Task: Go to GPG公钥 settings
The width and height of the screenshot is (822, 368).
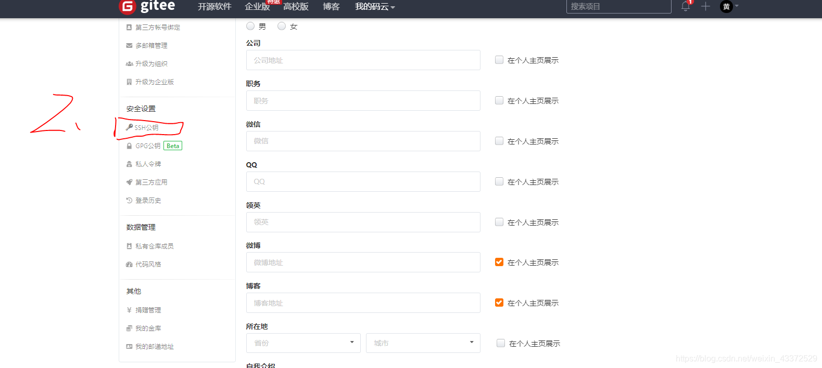Action: (148, 146)
